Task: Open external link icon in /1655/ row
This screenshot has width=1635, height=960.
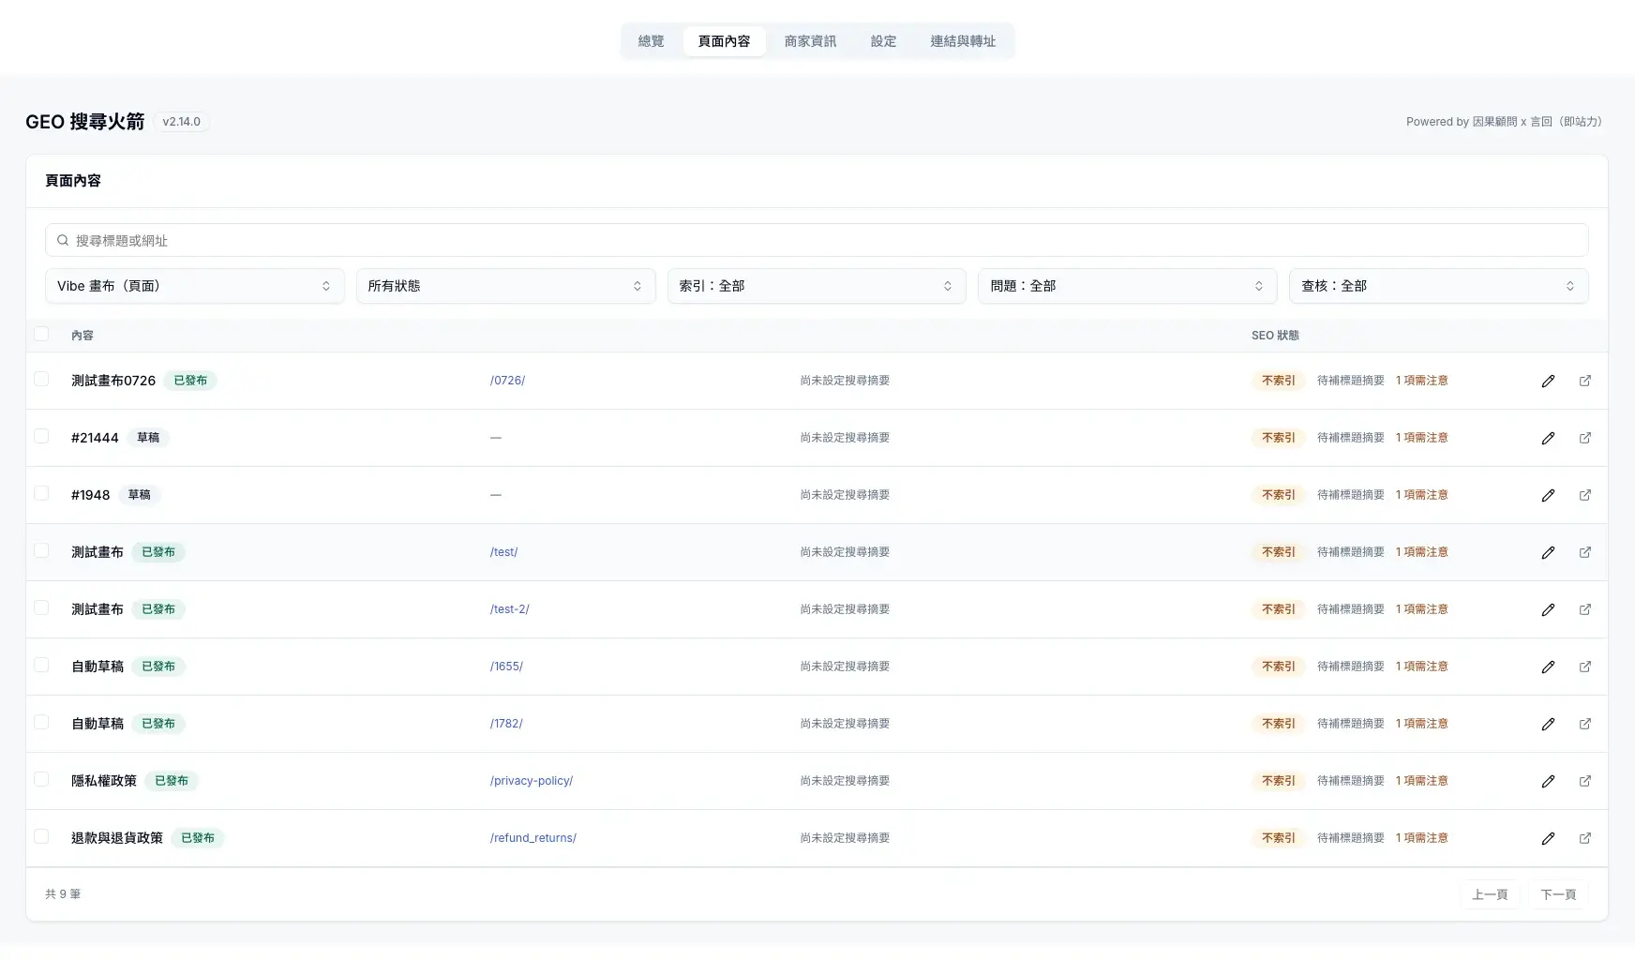Action: pos(1584,667)
